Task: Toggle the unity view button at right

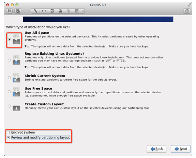Action: pyautogui.click(x=187, y=11)
